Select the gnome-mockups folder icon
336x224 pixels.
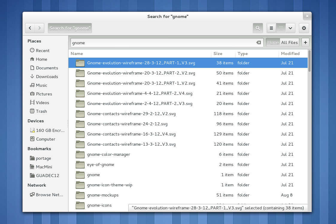[80, 195]
